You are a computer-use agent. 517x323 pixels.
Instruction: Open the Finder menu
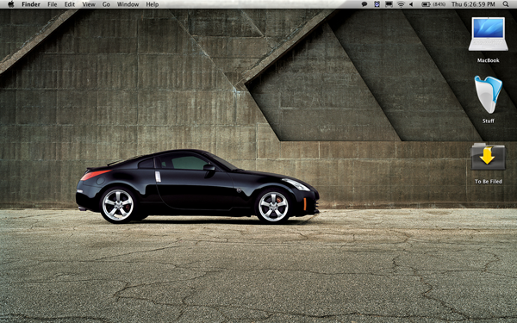tap(31, 4)
